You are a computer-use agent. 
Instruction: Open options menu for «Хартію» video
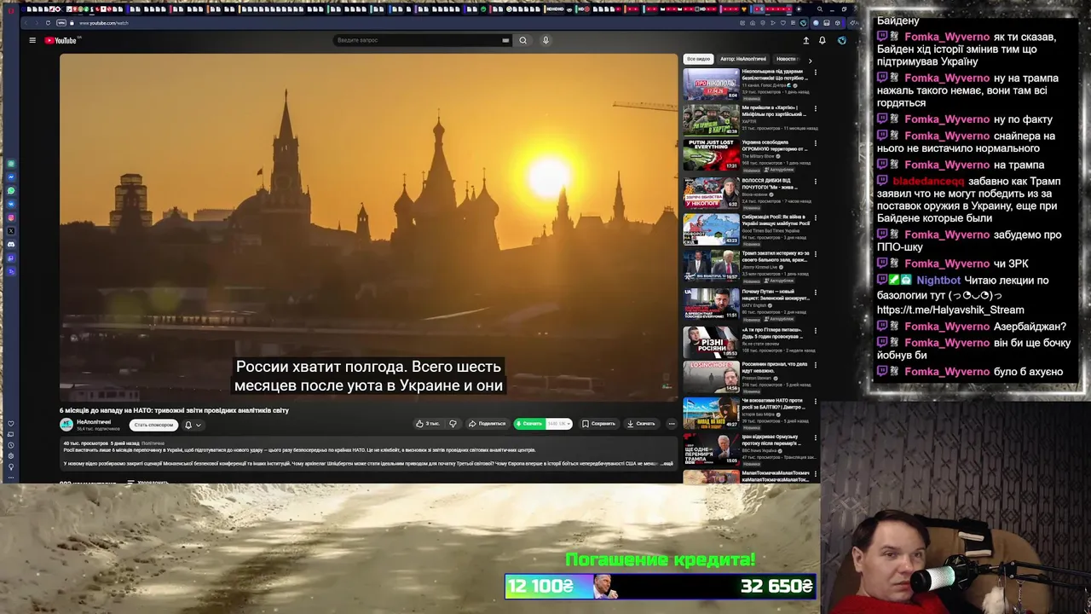click(x=816, y=108)
